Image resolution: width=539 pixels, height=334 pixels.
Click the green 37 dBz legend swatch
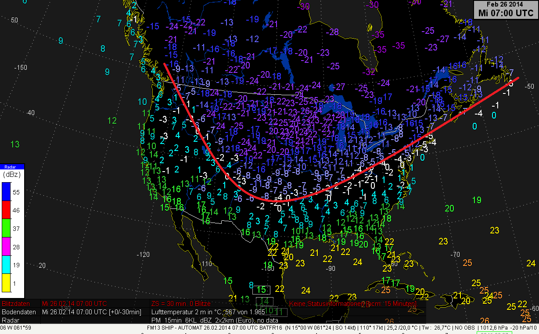click(x=7, y=229)
